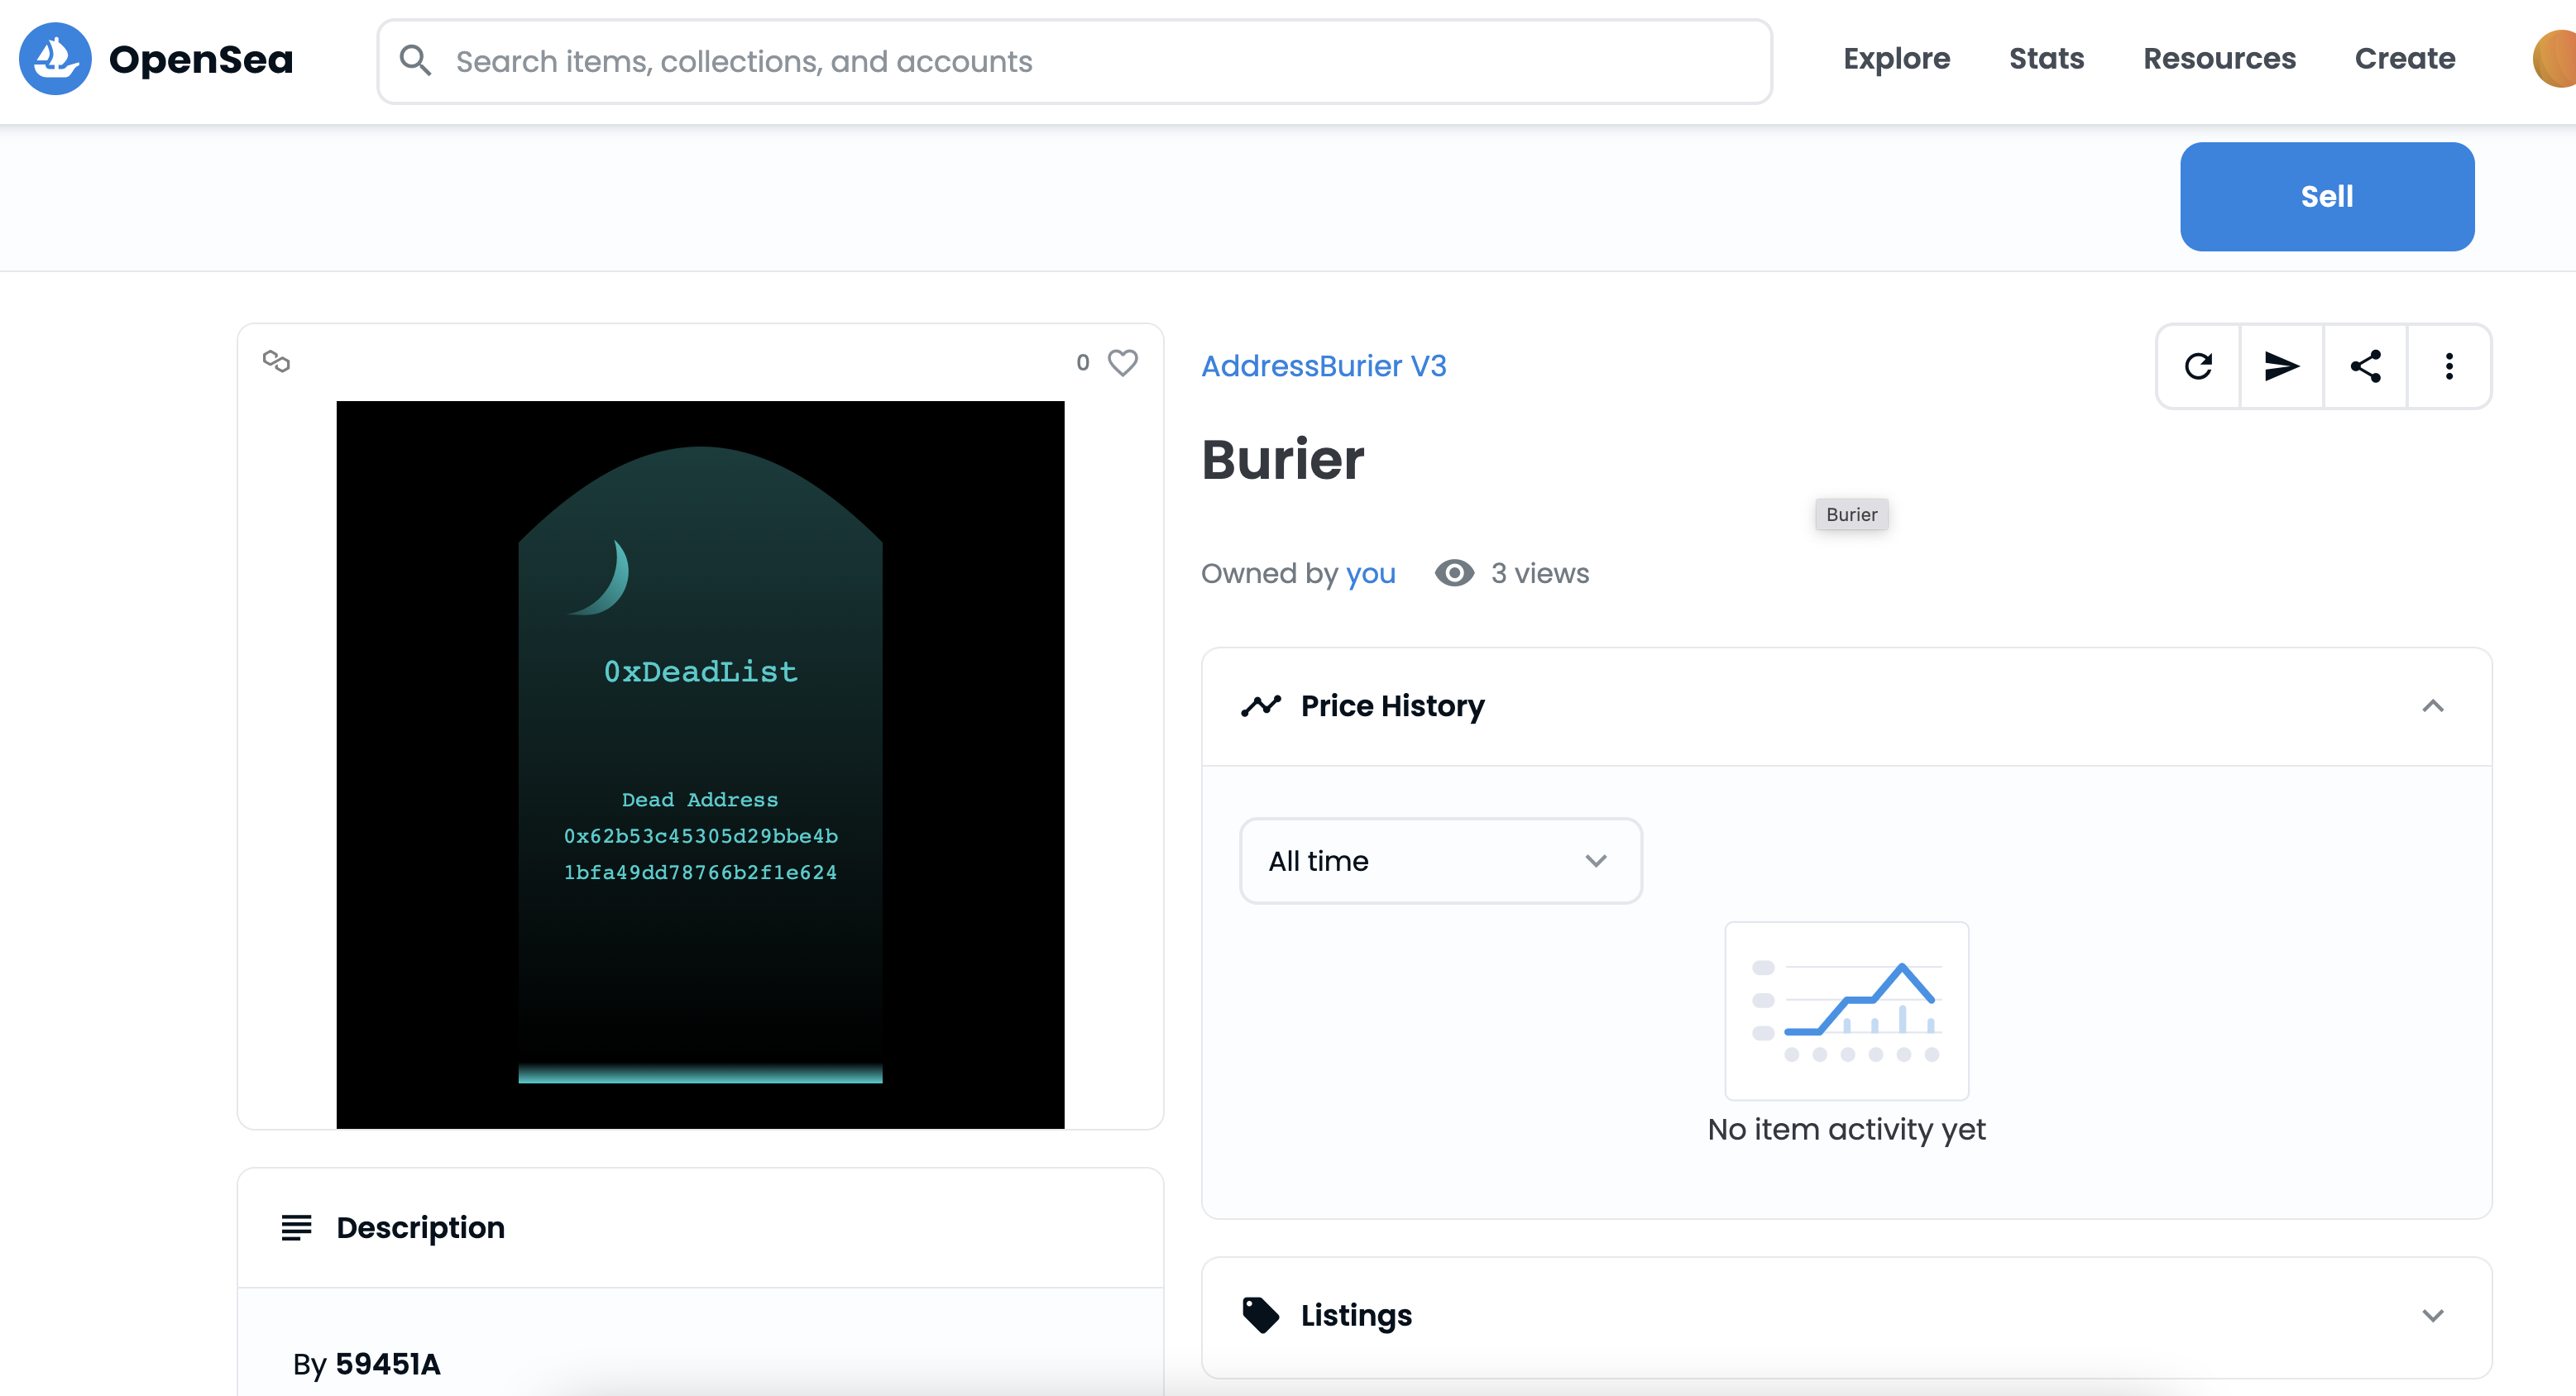This screenshot has width=2576, height=1396.
Task: Favorite the Burier item with heart
Action: coord(1123,362)
